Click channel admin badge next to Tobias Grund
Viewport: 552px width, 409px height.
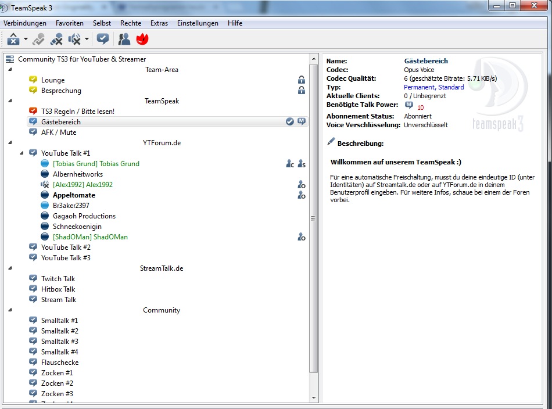coord(290,164)
